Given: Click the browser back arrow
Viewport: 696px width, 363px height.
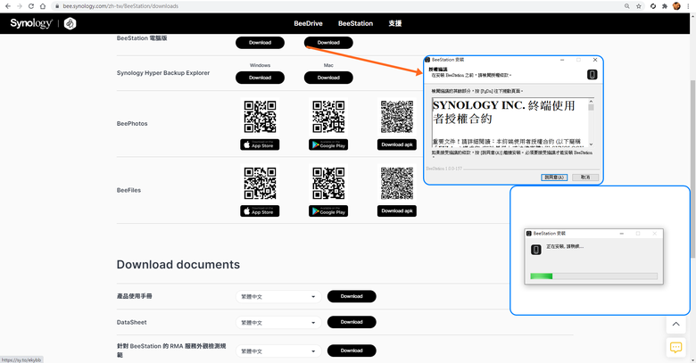Looking at the screenshot, I should click(7, 6).
